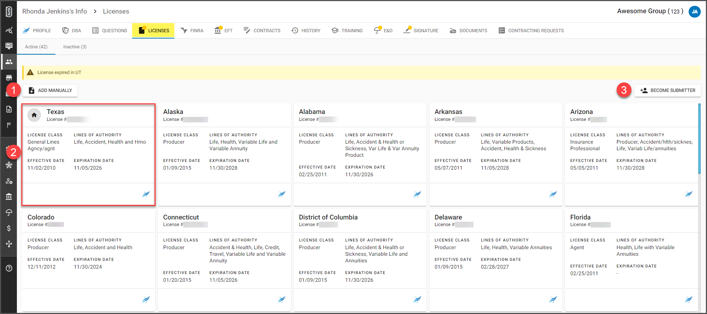Open the analytics chart sidebar icon
707x314 pixels.
point(9,30)
